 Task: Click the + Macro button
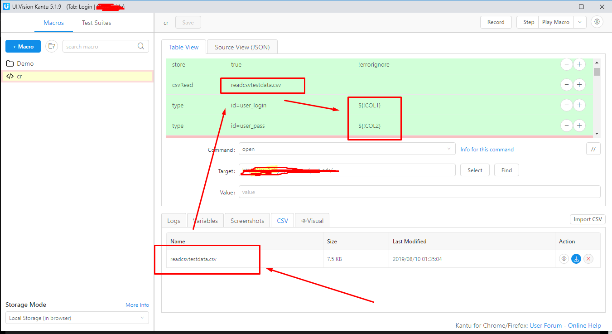(23, 46)
